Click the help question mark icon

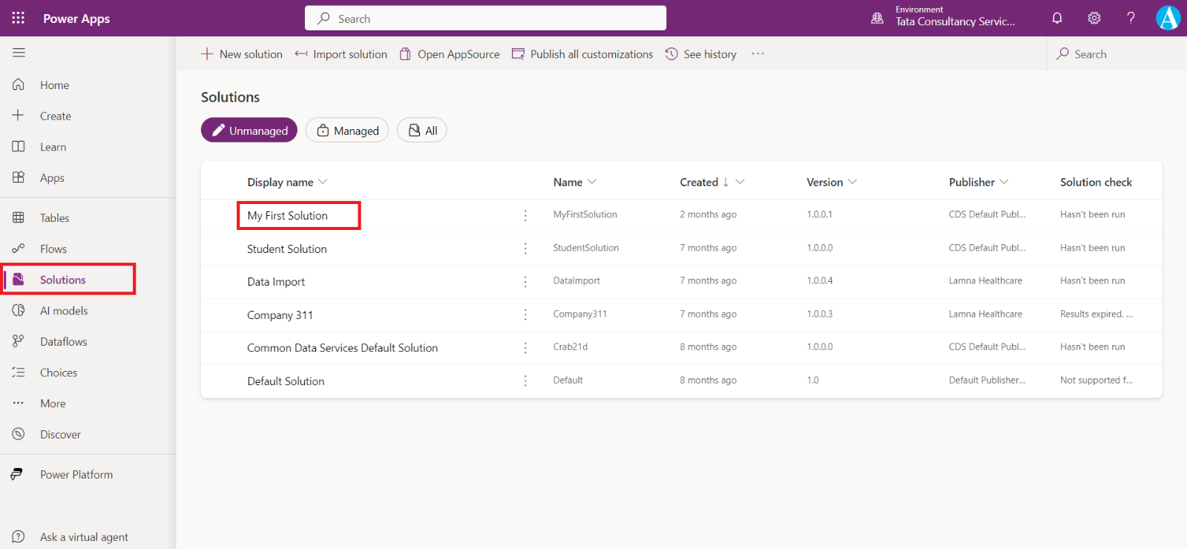pos(1131,19)
